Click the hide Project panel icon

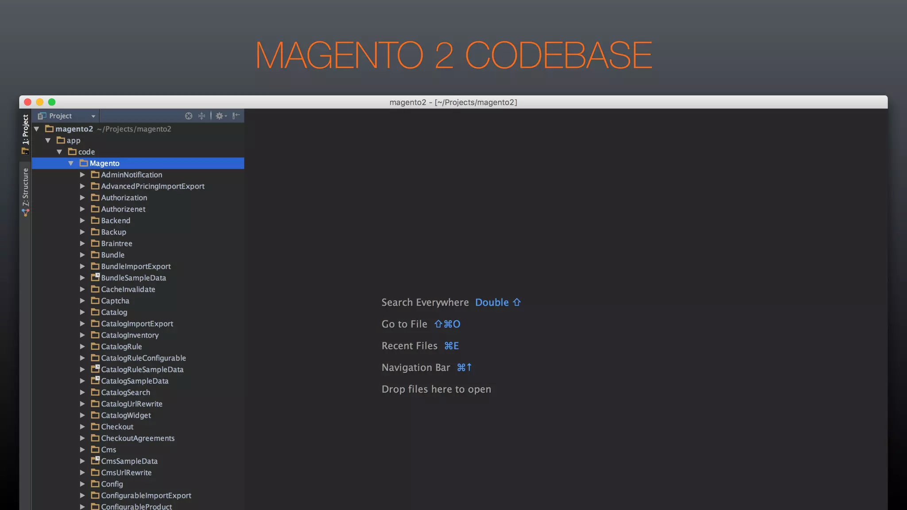coord(236,116)
